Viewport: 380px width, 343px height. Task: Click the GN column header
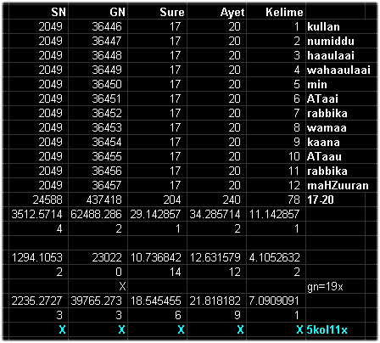[98, 12]
